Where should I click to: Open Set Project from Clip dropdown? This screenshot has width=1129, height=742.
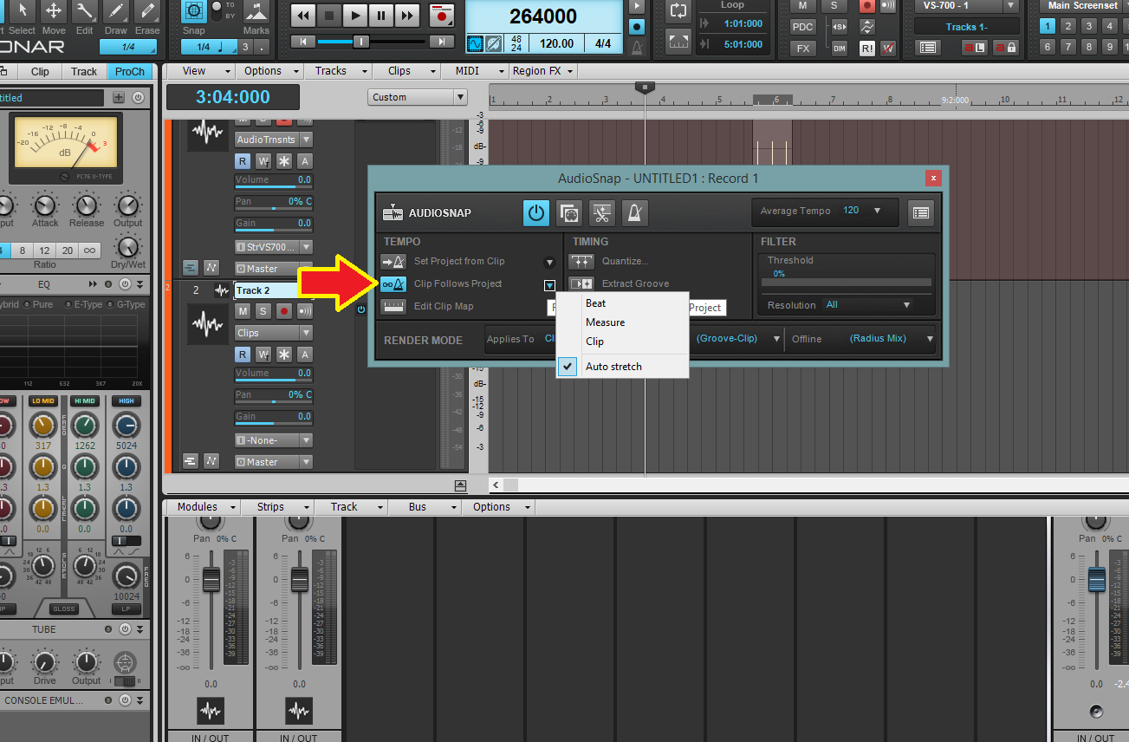[549, 262]
